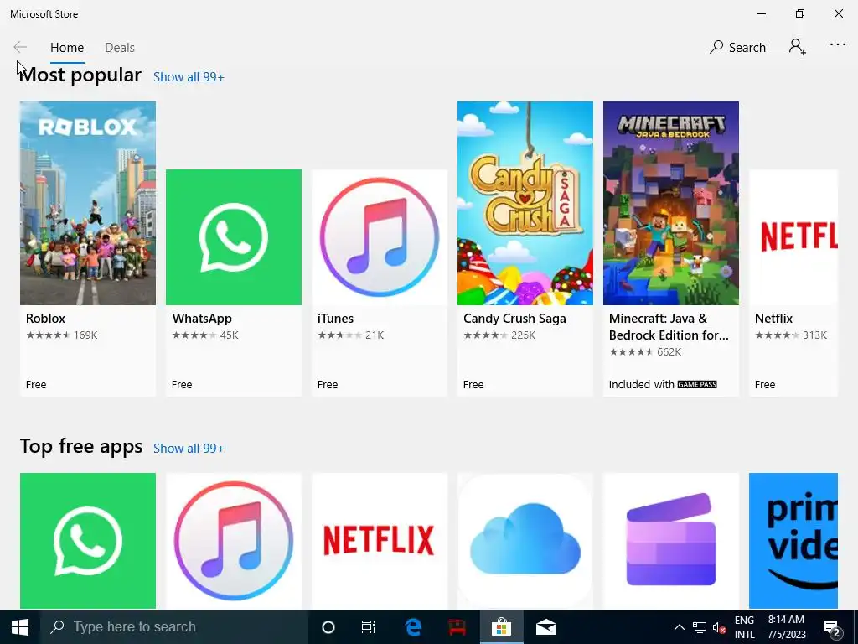The width and height of the screenshot is (858, 644).
Task: Show hidden tray icons chevron
Action: tap(679, 627)
